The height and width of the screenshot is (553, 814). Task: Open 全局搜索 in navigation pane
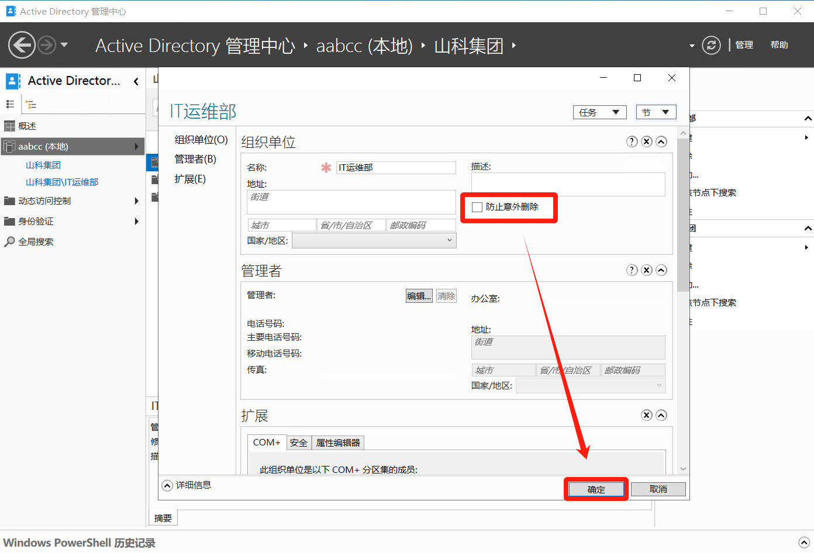click(36, 242)
